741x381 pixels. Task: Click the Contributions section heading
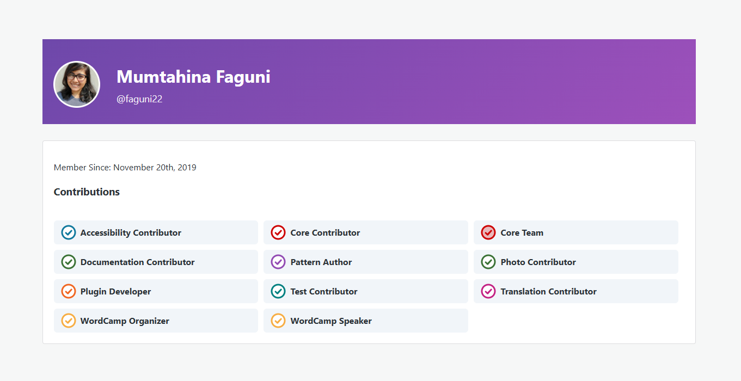[x=87, y=192]
